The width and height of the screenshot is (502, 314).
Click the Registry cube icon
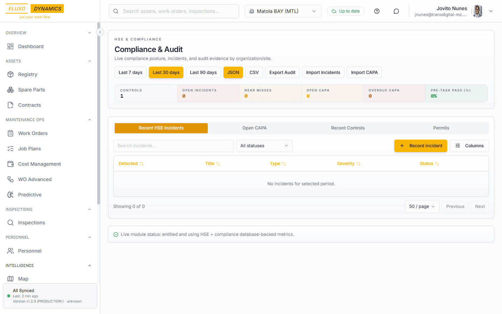[10, 74]
